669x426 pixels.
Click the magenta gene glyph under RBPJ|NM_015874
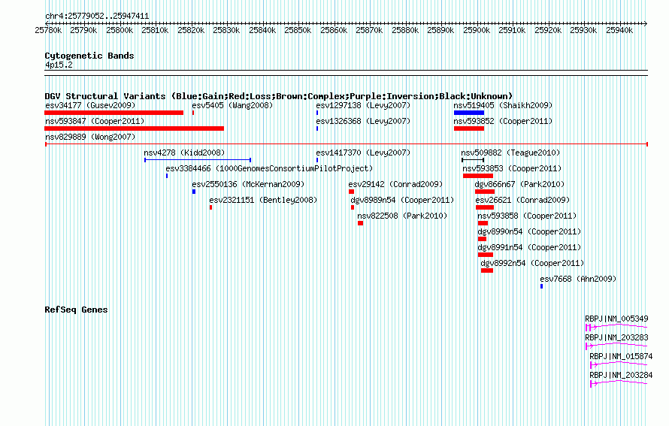(619, 364)
